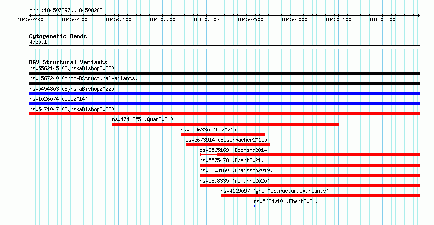Click ruler position 184508100
Viewport: 434px width, 225px height.
click(x=338, y=19)
